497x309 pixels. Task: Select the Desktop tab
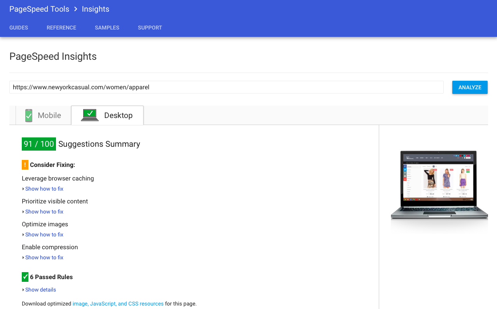tap(107, 115)
